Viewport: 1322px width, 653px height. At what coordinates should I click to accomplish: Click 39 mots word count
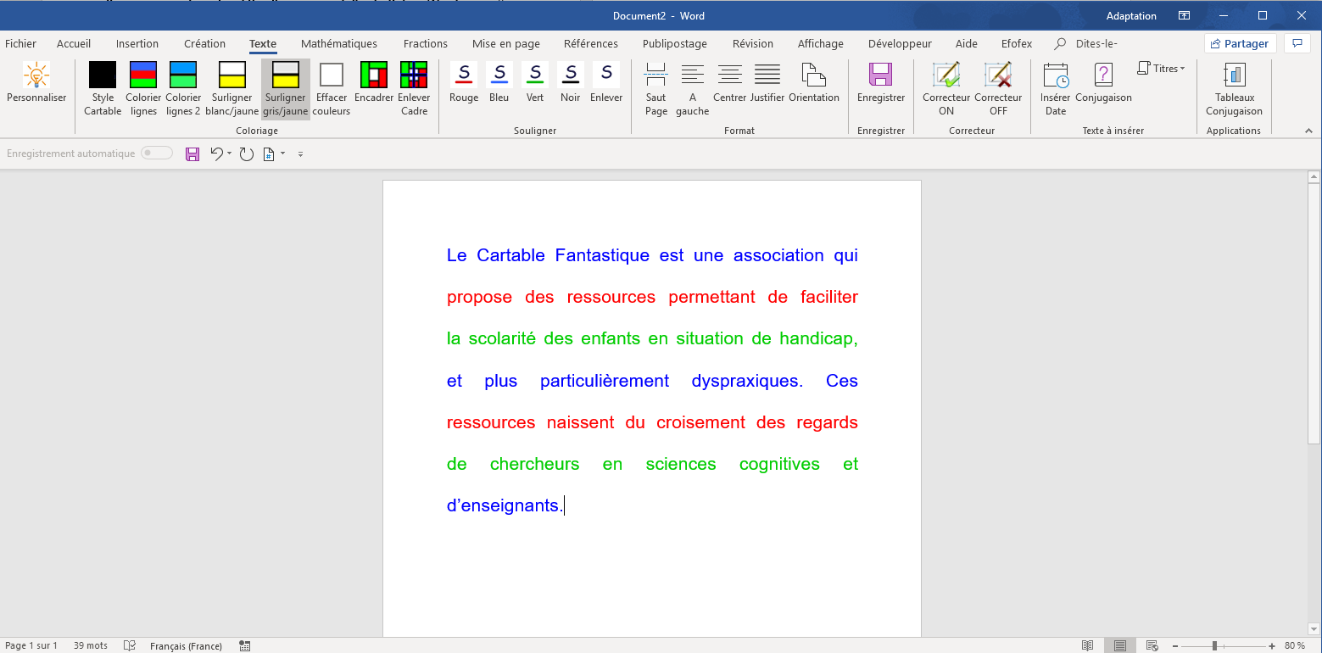91,645
